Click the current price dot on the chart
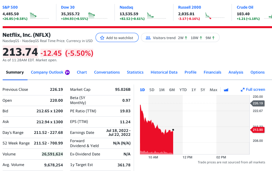Viewport: 272px width, 171px height. tap(173, 130)
